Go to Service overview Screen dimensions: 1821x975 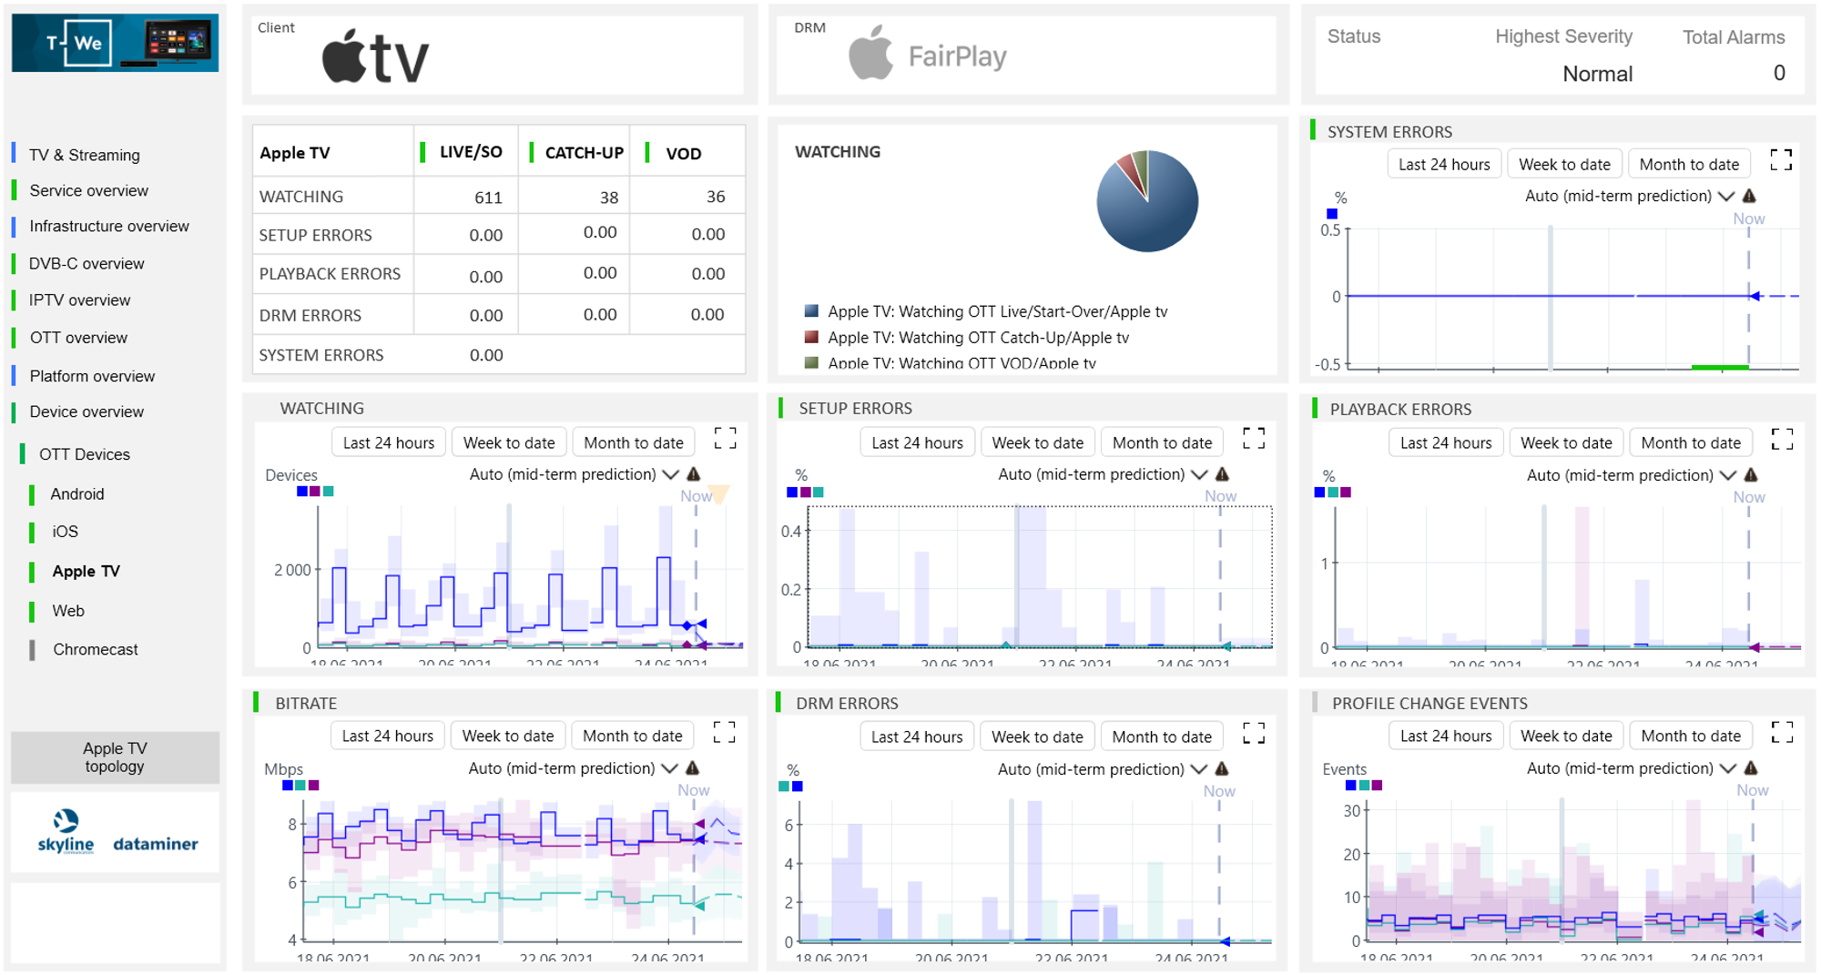click(x=88, y=190)
